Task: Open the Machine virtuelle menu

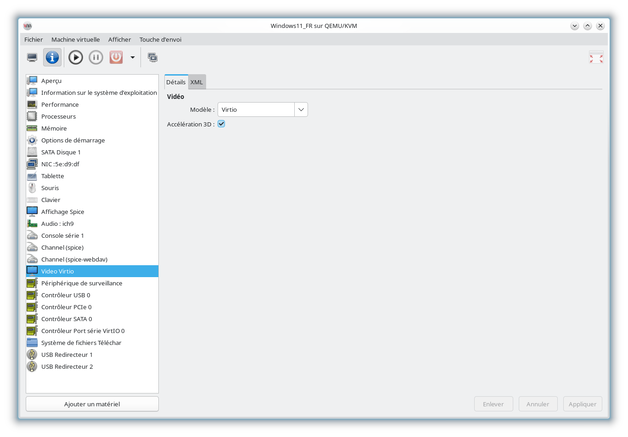Action: 75,39
